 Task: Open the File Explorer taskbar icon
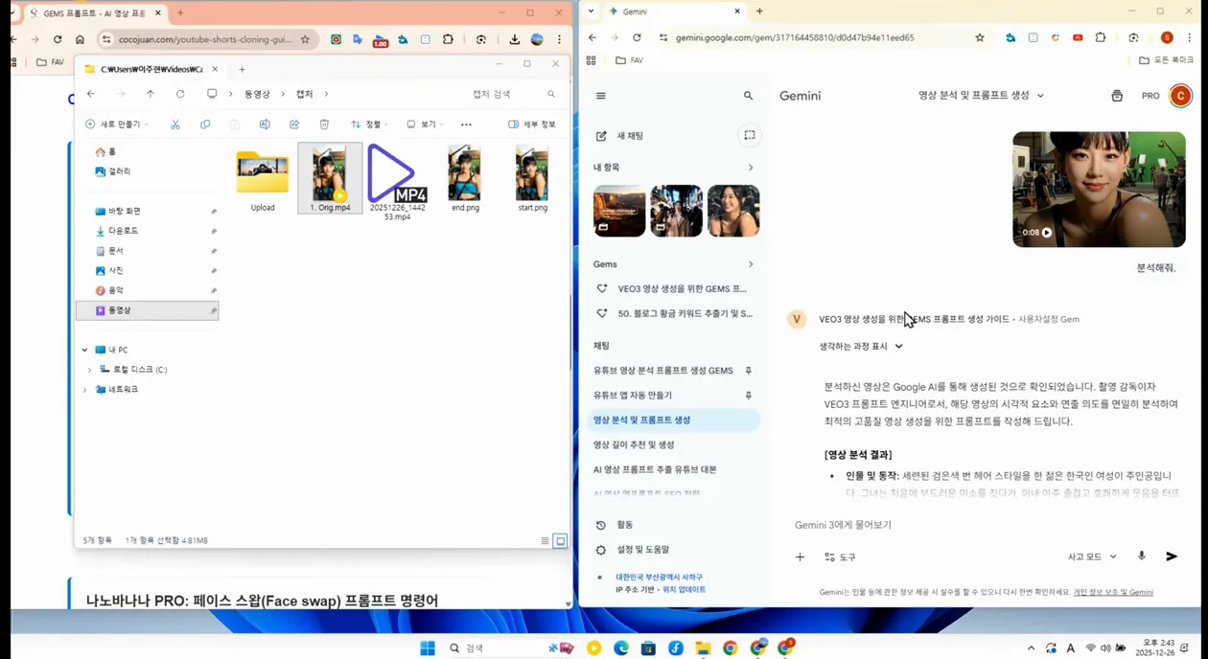(703, 648)
